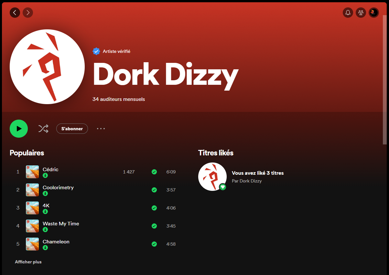Open notifications bell icon
389x275 pixels.
[x=348, y=13]
